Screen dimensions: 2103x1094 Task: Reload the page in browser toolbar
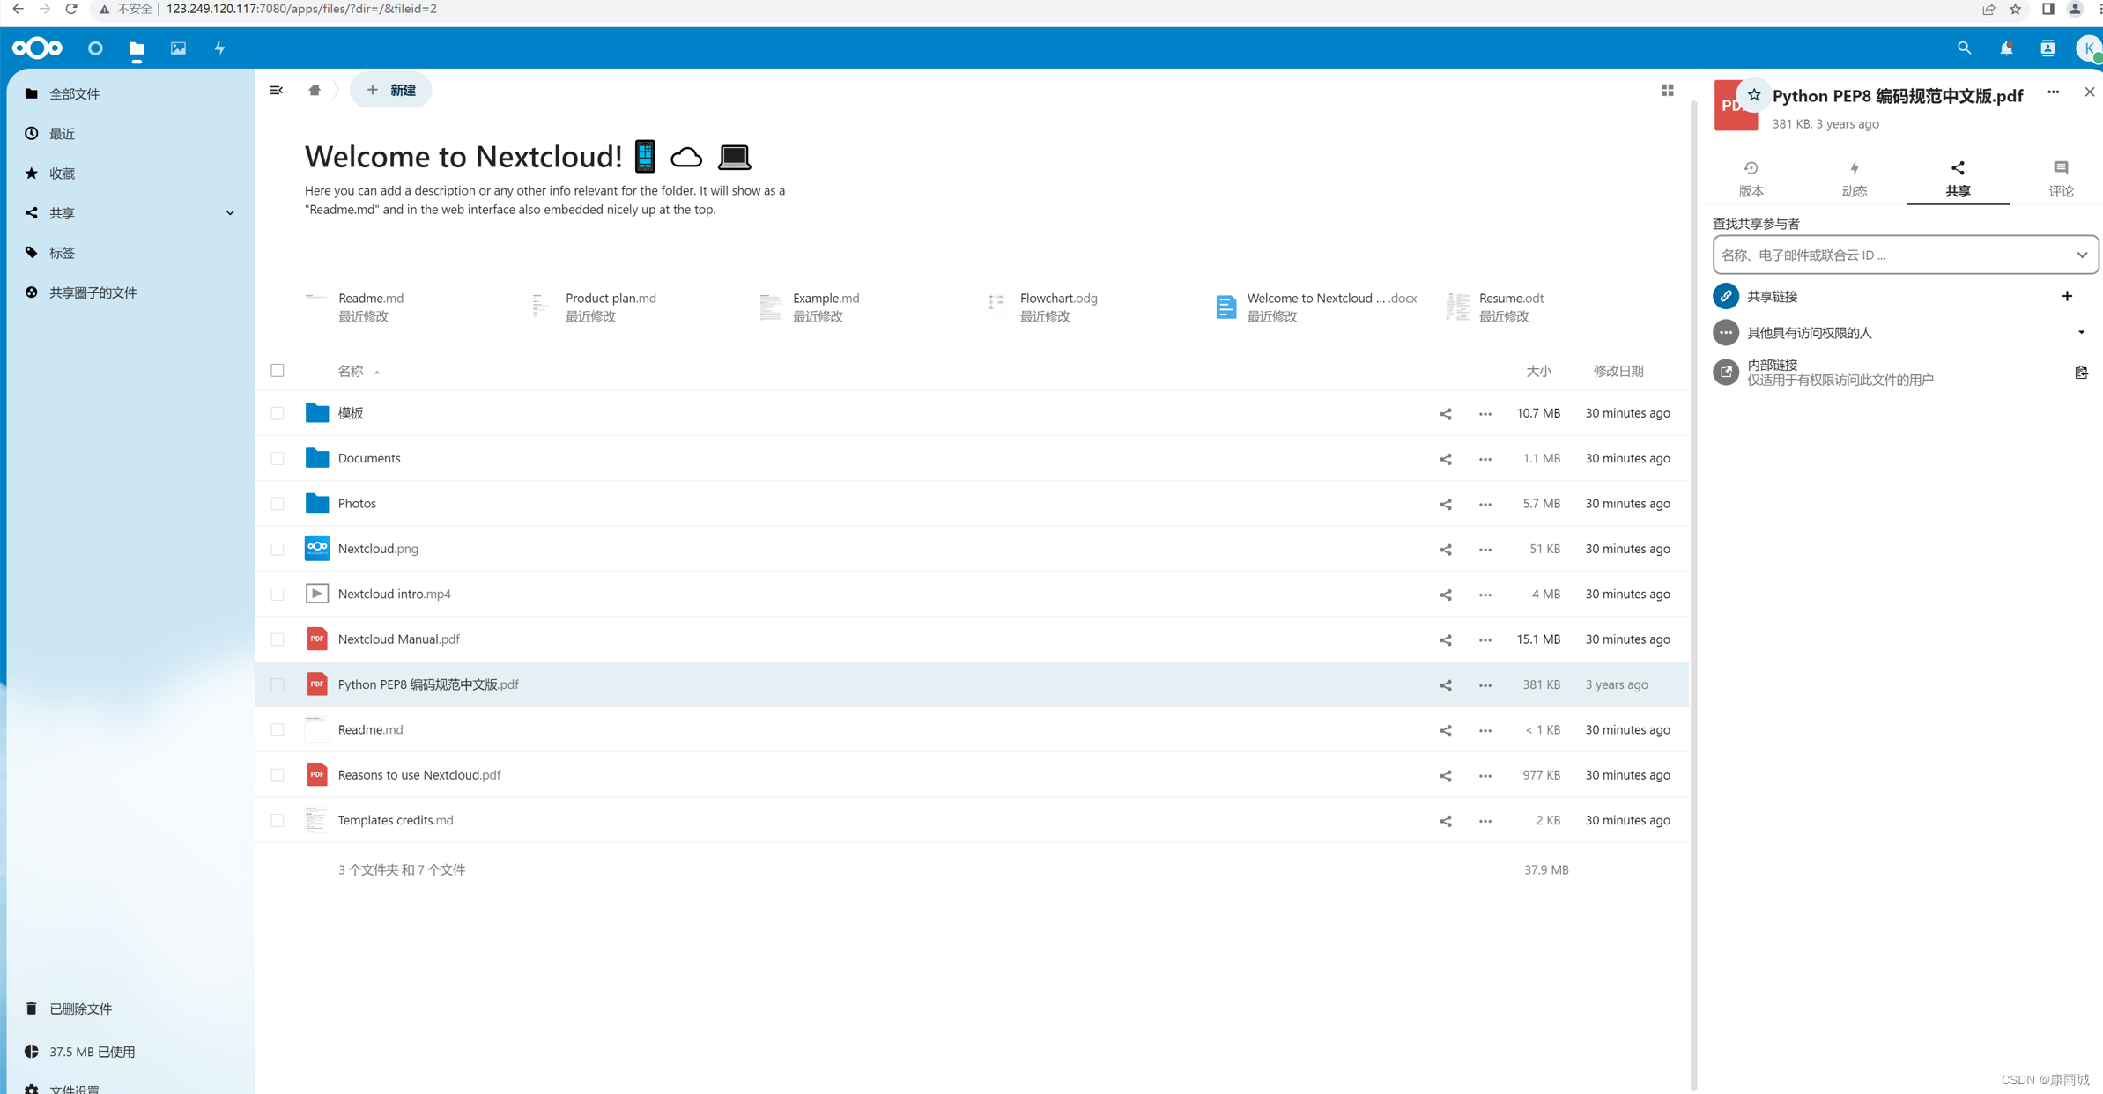coord(71,9)
